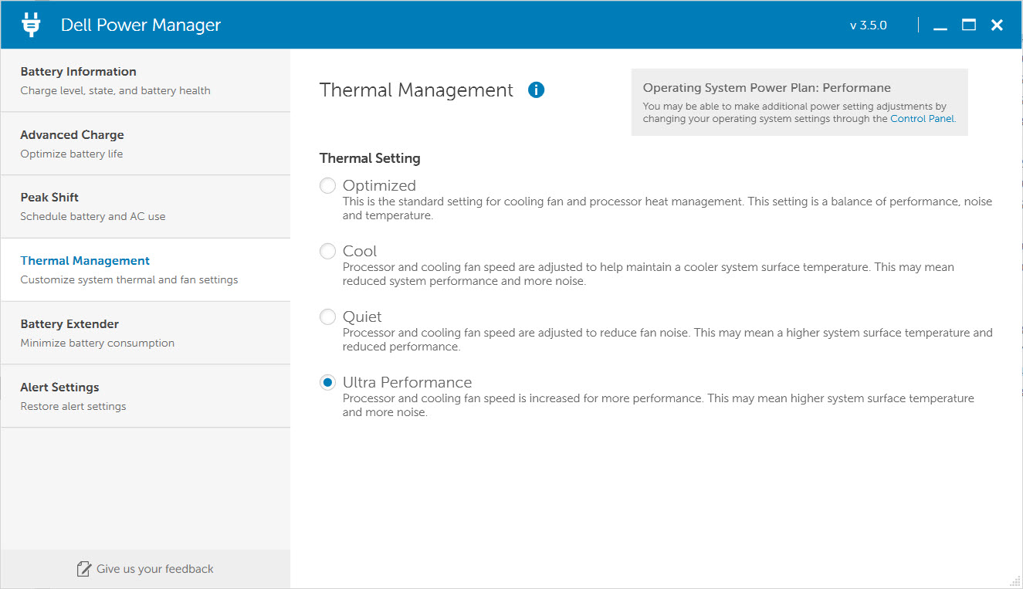Click the v 3.5.0 version label
This screenshot has height=589, width=1023.
coord(868,25)
